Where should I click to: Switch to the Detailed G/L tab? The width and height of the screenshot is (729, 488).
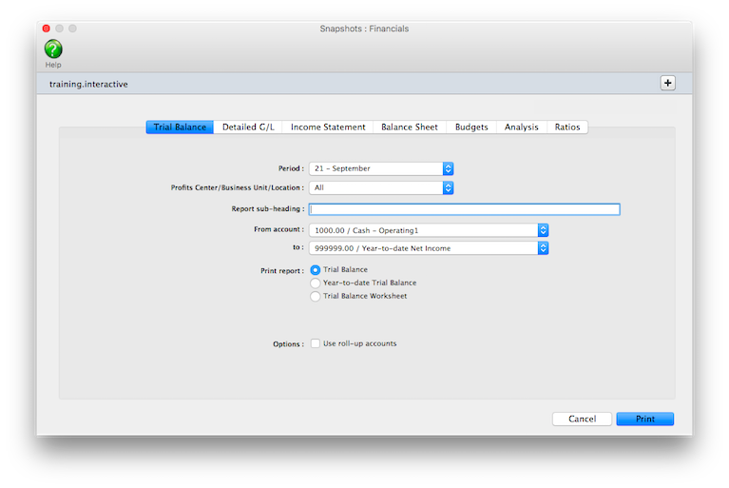point(248,127)
